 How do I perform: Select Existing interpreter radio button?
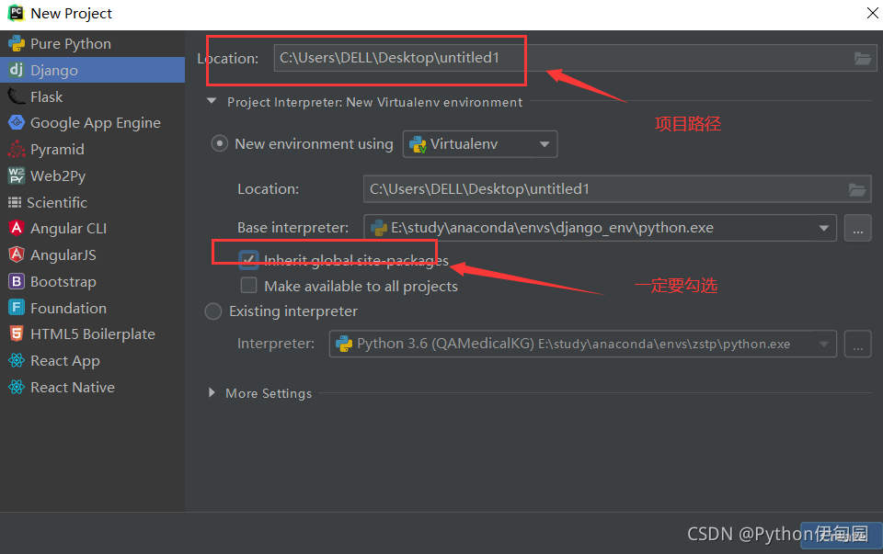point(213,311)
